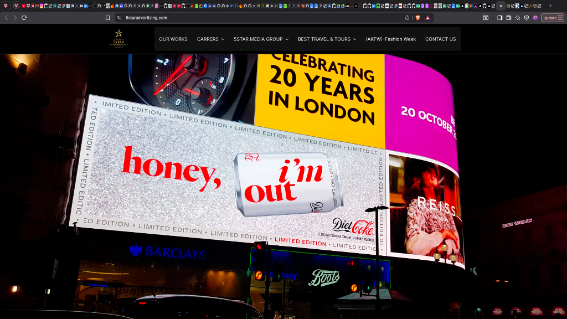Screen dimensions: 567x319
Task: Switch to the Instagram tab
Action: [41, 6]
